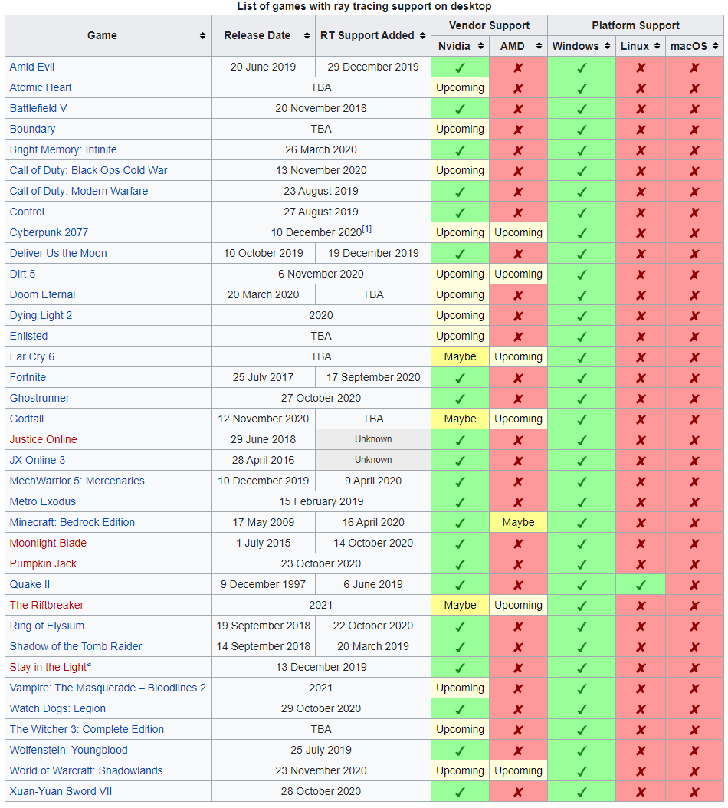Open the red The Riftbreaker link
This screenshot has height=808, width=728.
pos(47,605)
